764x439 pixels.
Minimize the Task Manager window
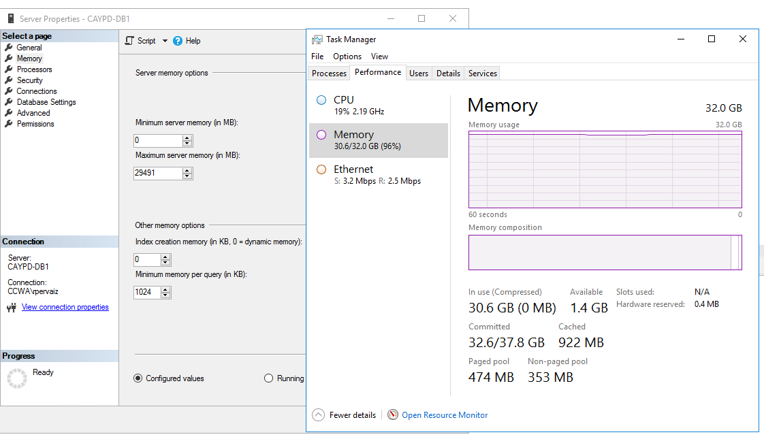tap(681, 39)
